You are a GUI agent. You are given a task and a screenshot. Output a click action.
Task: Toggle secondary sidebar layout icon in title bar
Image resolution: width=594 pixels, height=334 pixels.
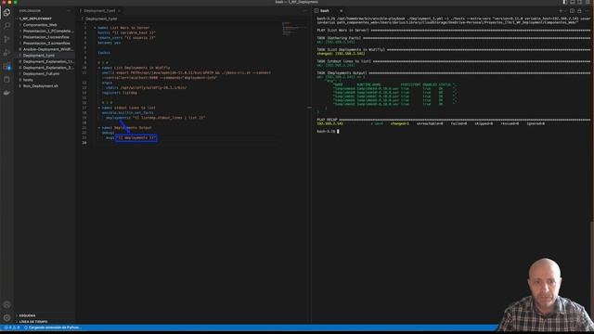[x=579, y=2]
